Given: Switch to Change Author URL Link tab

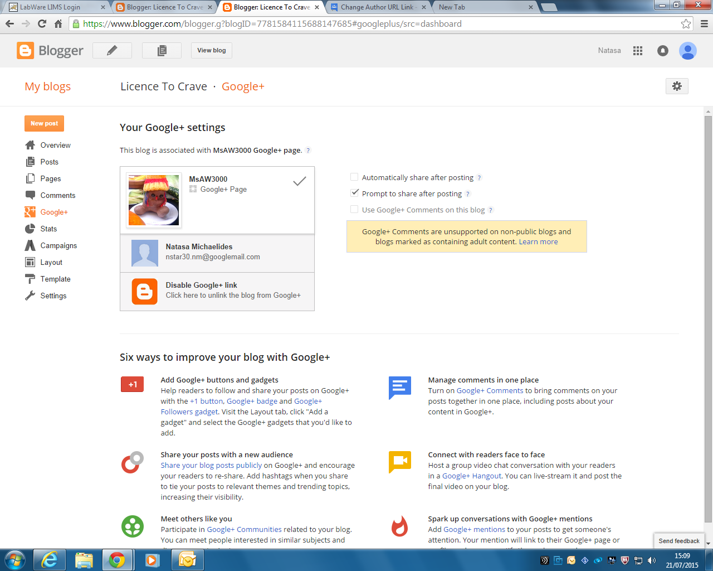Looking at the screenshot, I should click(377, 7).
